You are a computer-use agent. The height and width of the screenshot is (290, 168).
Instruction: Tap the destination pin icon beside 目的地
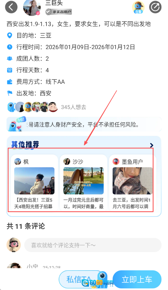[9, 35]
